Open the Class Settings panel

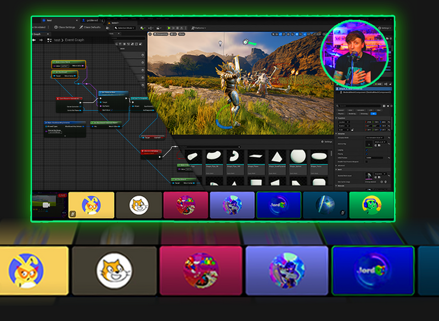(66, 27)
